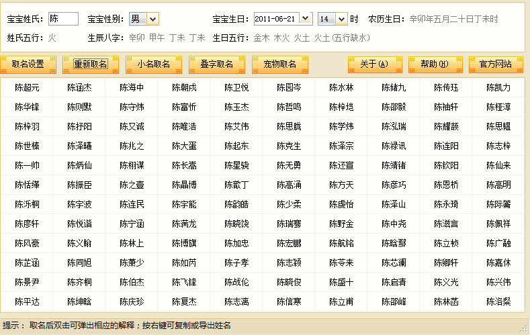Select the name 陈中尧
This screenshot has height=335, width=530.
394,224
